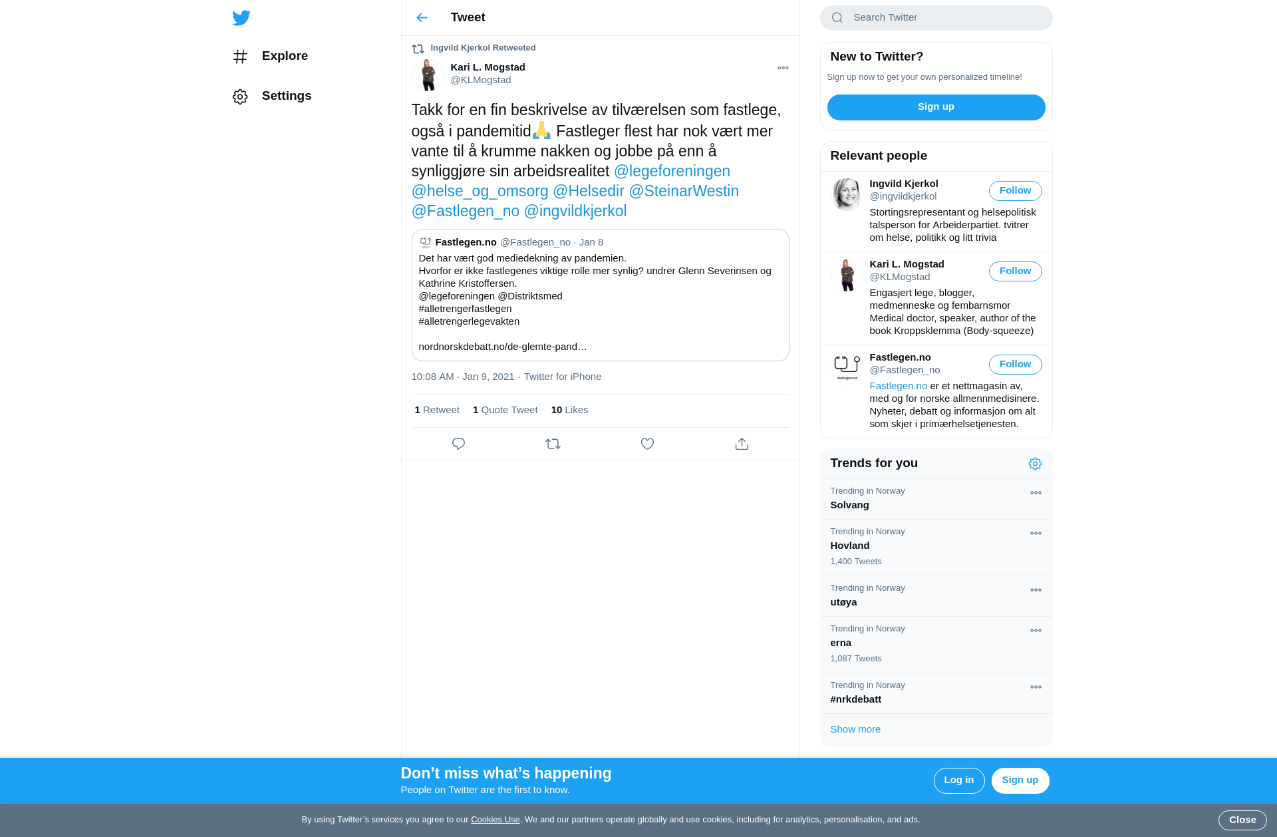This screenshot has width=1277, height=837.
Task: Click the Twitter bird logo
Action: (241, 18)
